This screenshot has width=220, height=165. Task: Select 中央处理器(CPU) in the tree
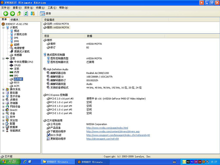23,62
